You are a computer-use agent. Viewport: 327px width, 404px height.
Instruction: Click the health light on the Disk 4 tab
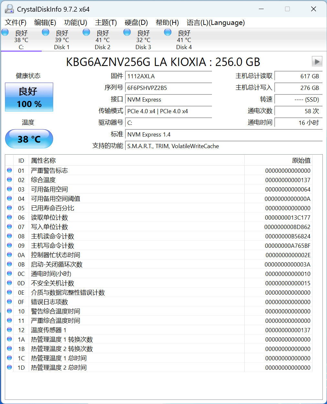point(167,32)
